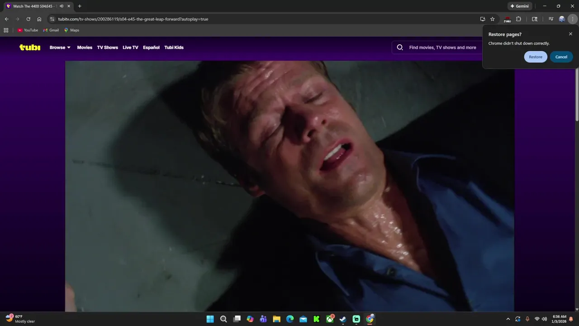Open Steam from the taskbar
Image resolution: width=579 pixels, height=326 pixels.
(x=343, y=319)
